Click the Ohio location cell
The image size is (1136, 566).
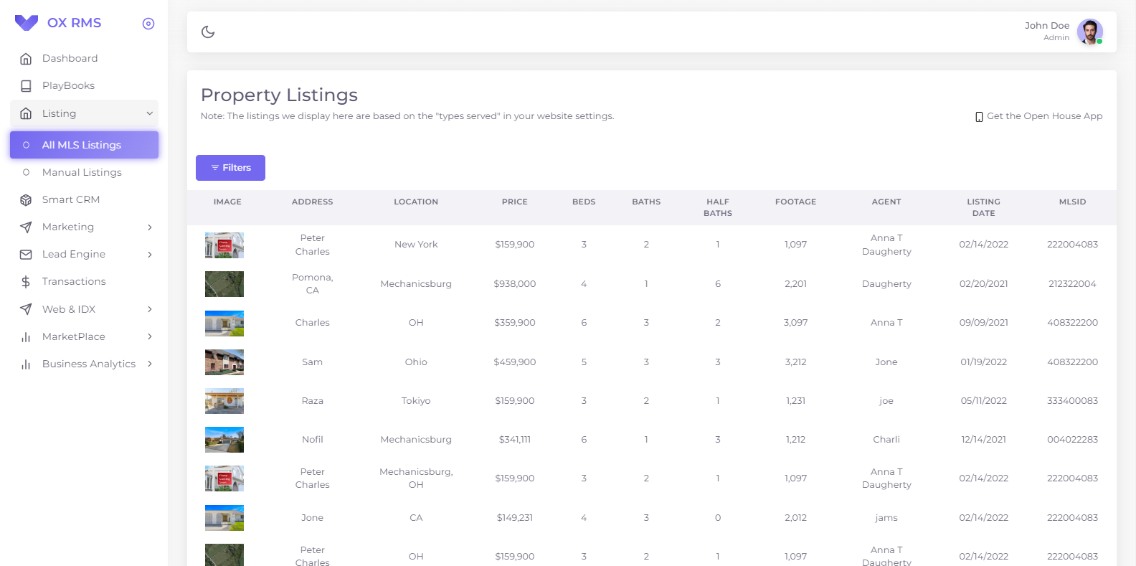point(416,362)
